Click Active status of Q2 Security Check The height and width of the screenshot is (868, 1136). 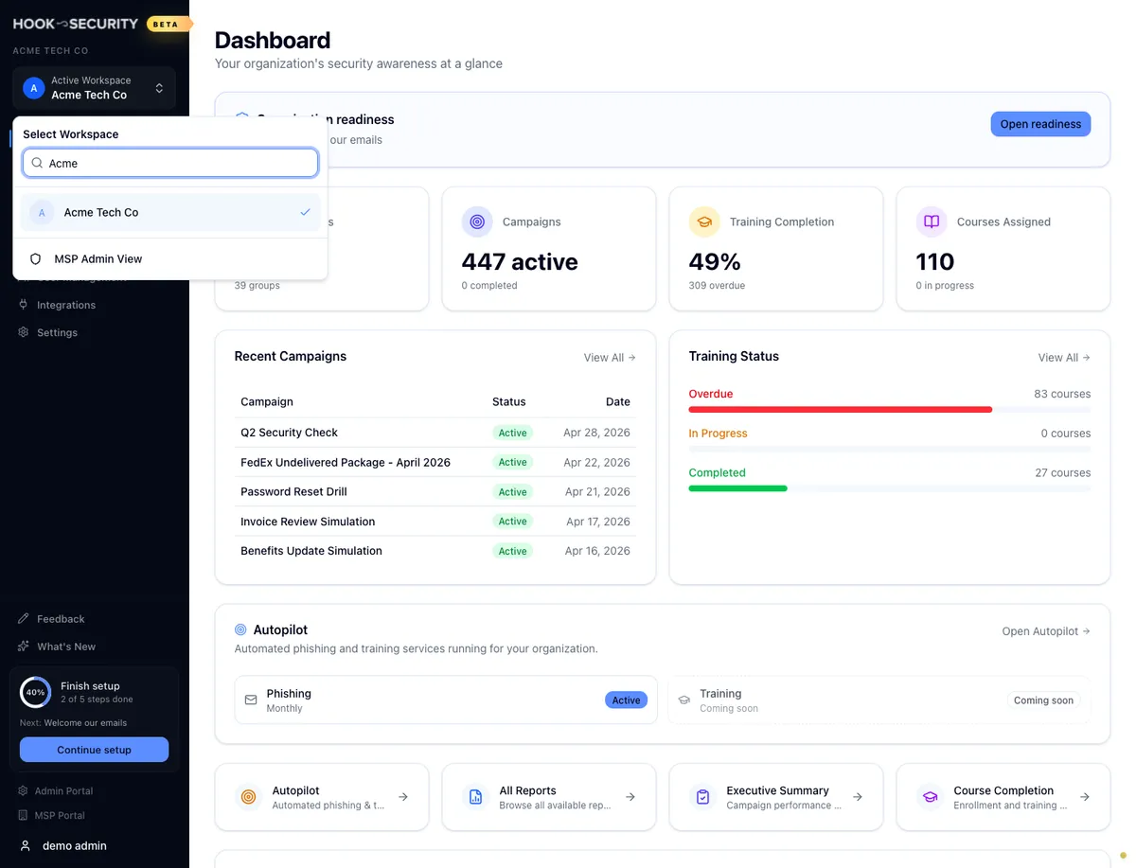pos(512,433)
